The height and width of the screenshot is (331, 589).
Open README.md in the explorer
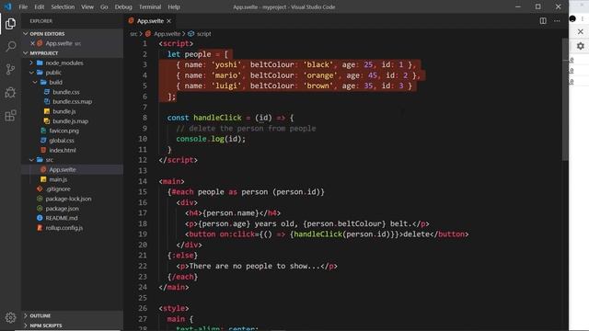(x=62, y=218)
